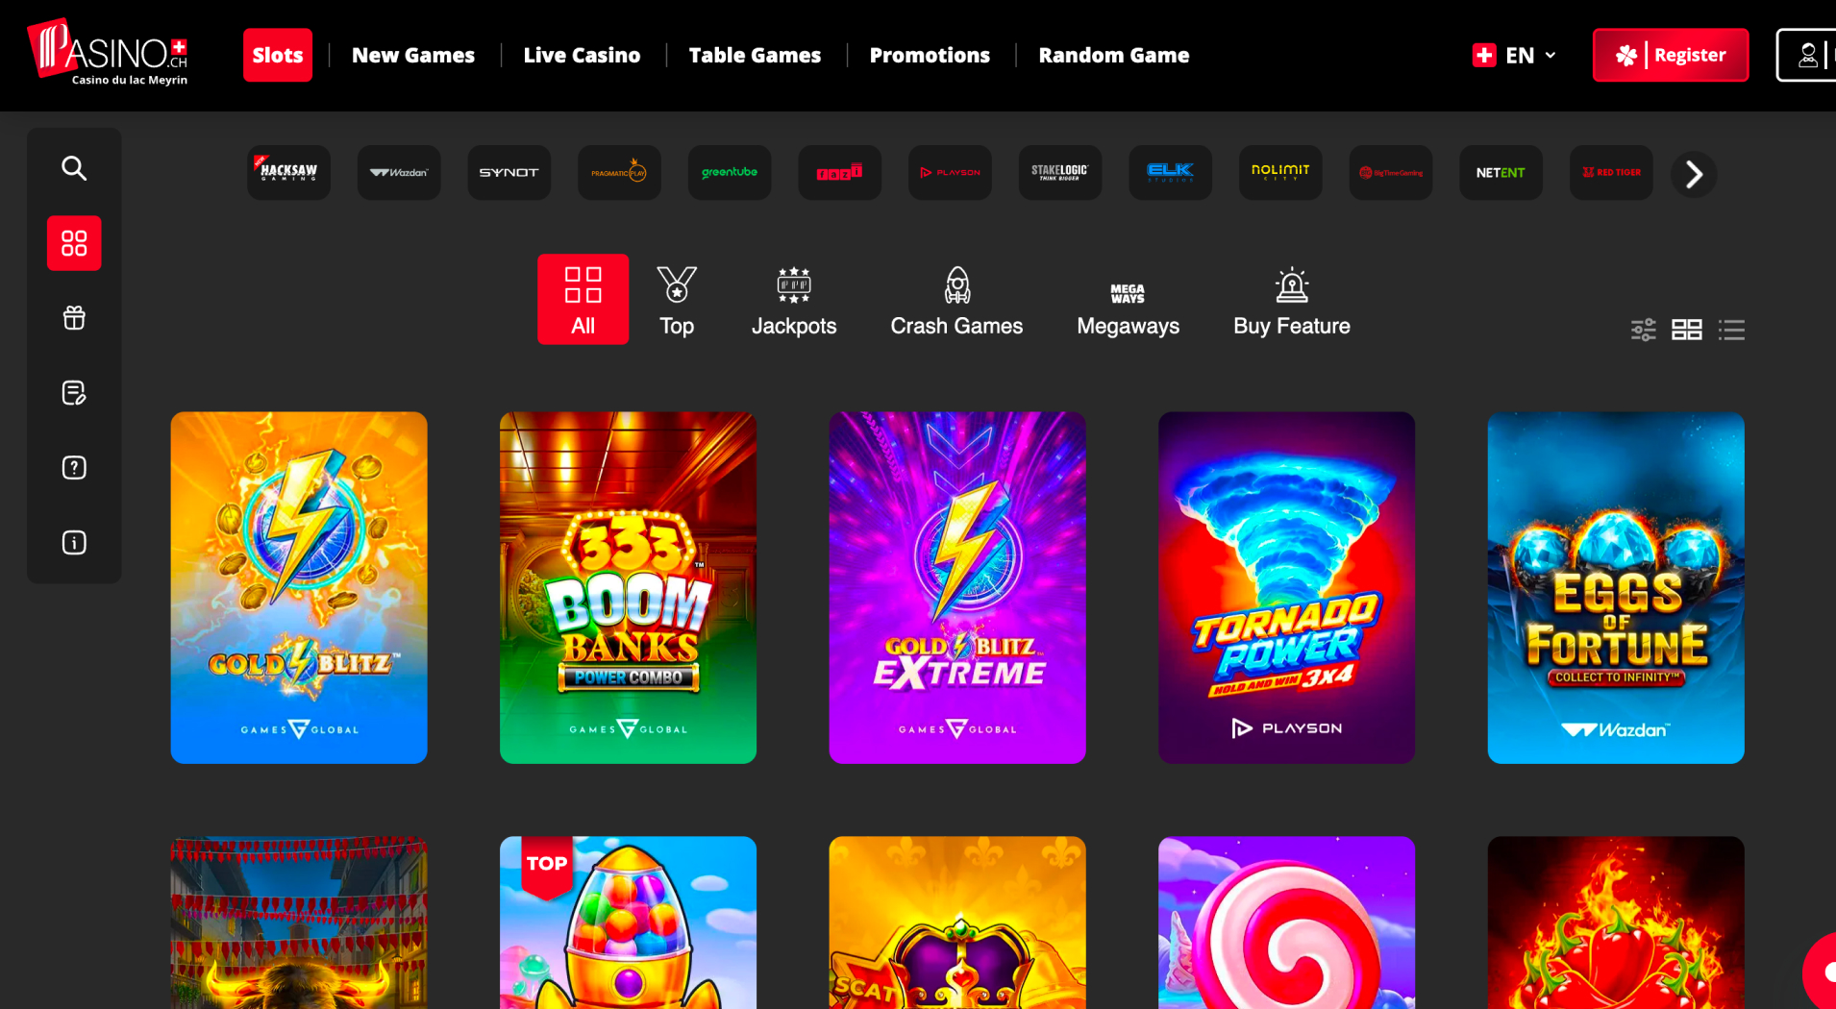Viewport: 1836px width, 1009px height.
Task: Filter by Playson provider logo
Action: [950, 173]
